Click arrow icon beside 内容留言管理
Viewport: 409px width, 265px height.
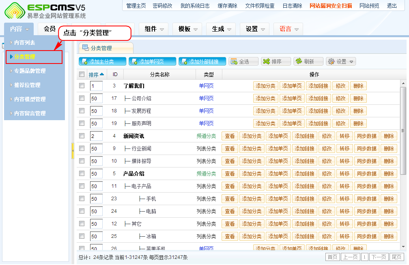tap(11, 113)
